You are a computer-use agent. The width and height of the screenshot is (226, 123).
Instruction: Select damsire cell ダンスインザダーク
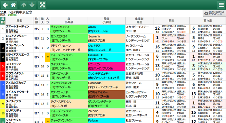(x=106, y=104)
